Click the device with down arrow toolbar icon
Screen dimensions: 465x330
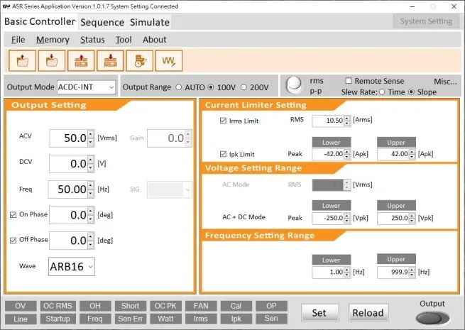tap(110, 61)
